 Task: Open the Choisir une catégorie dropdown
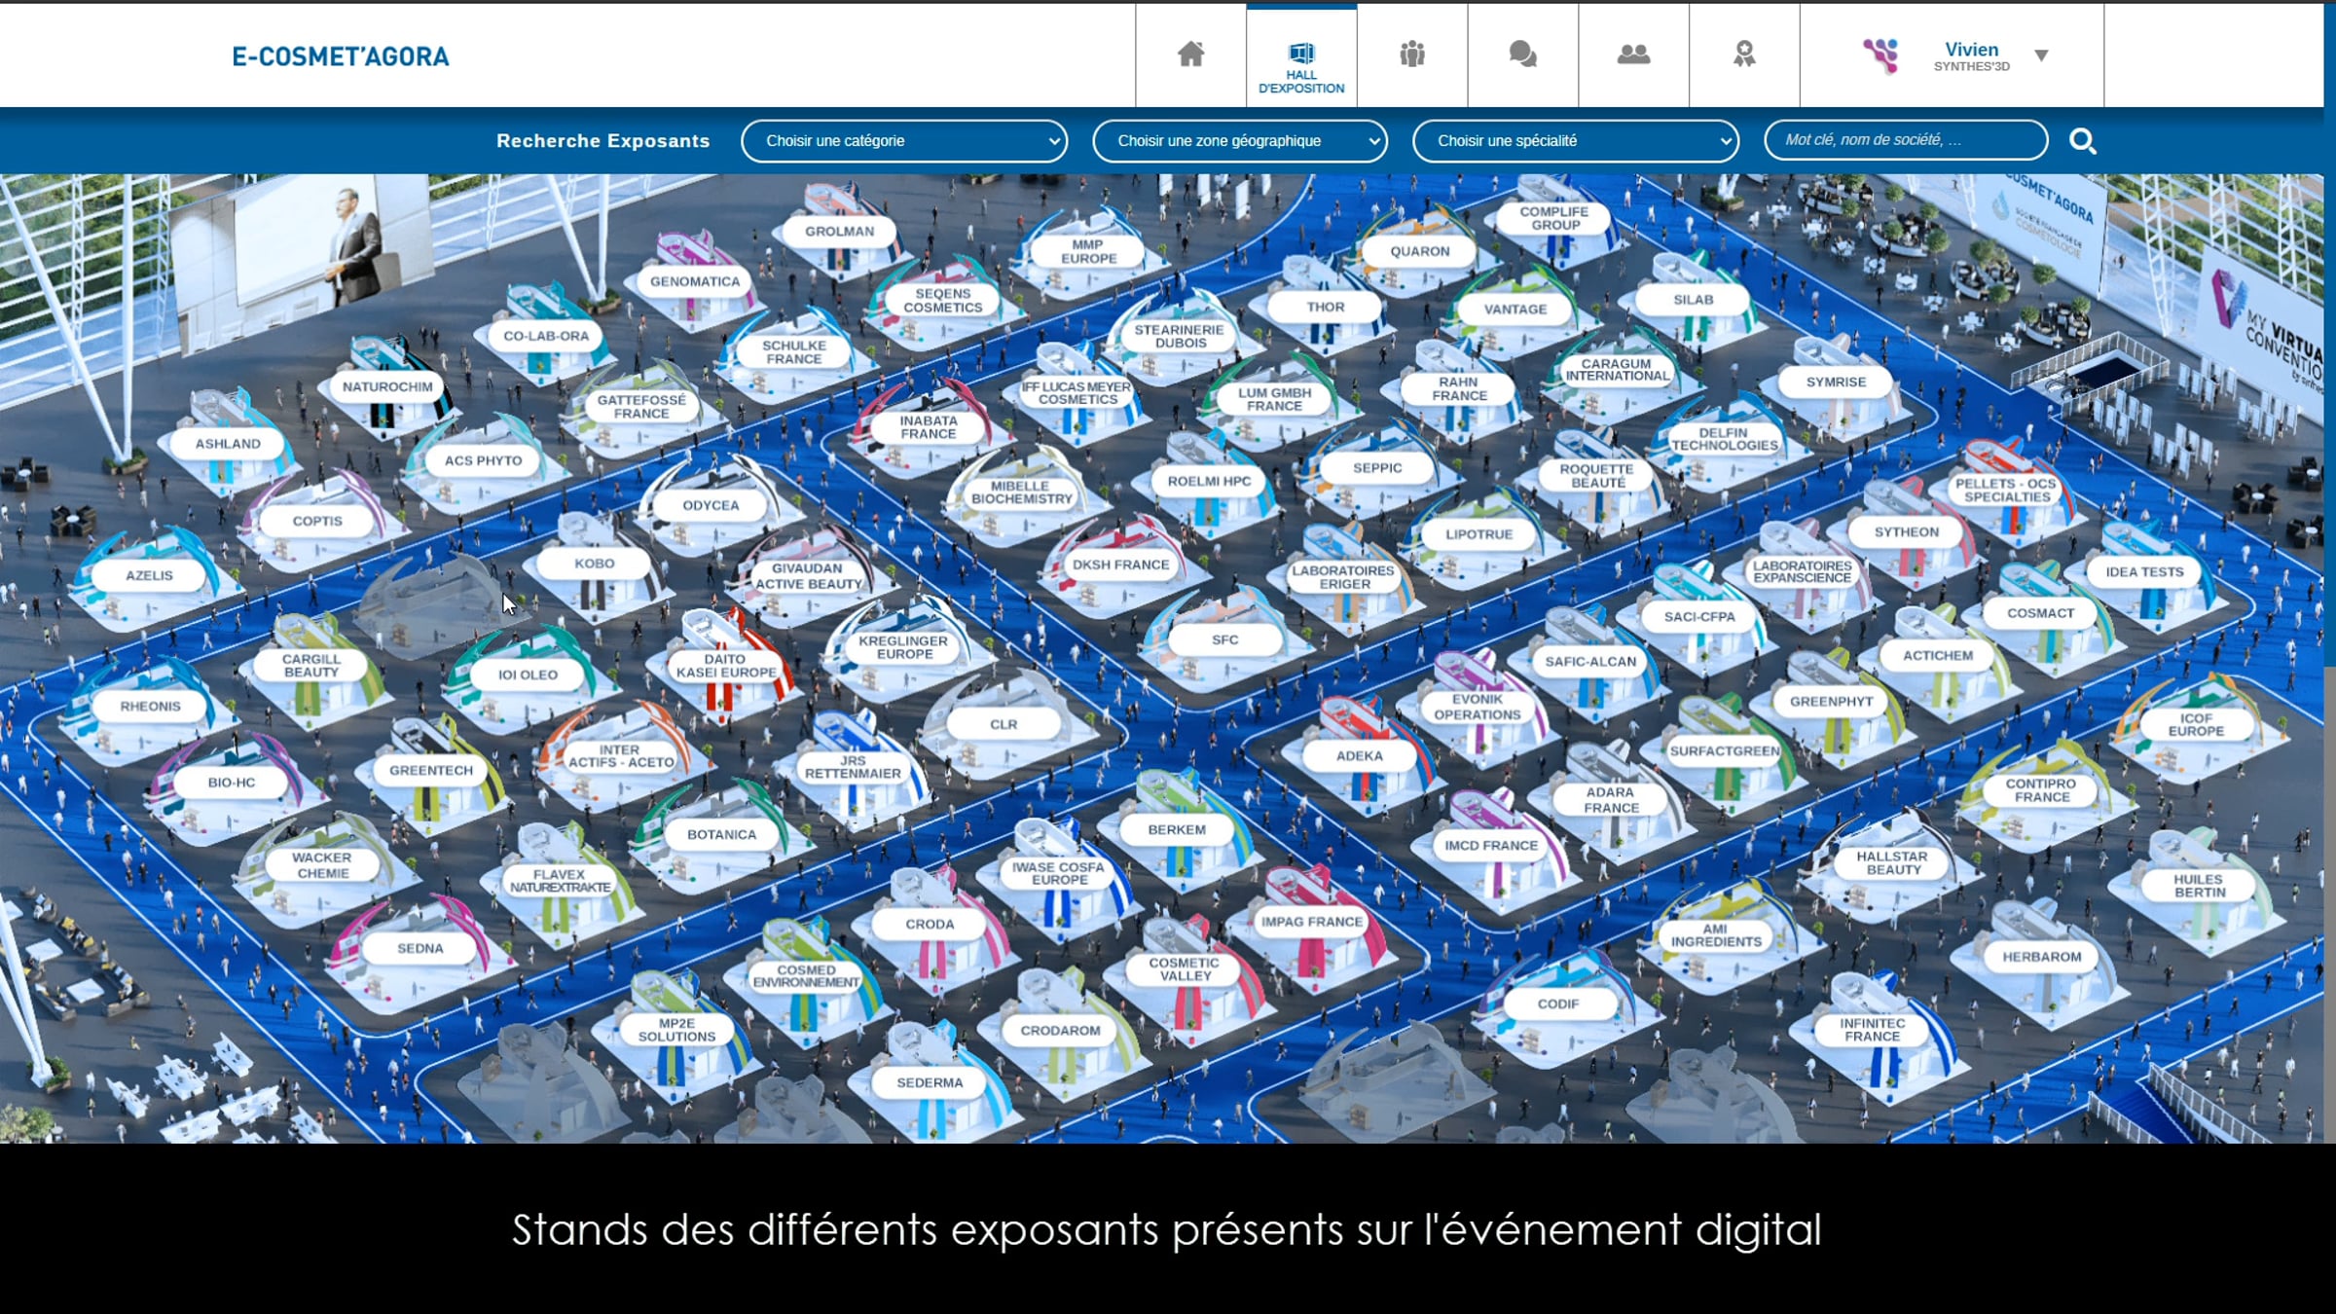[x=904, y=141]
